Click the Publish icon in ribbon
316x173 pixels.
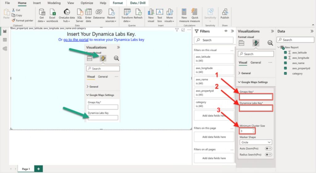[225, 12]
